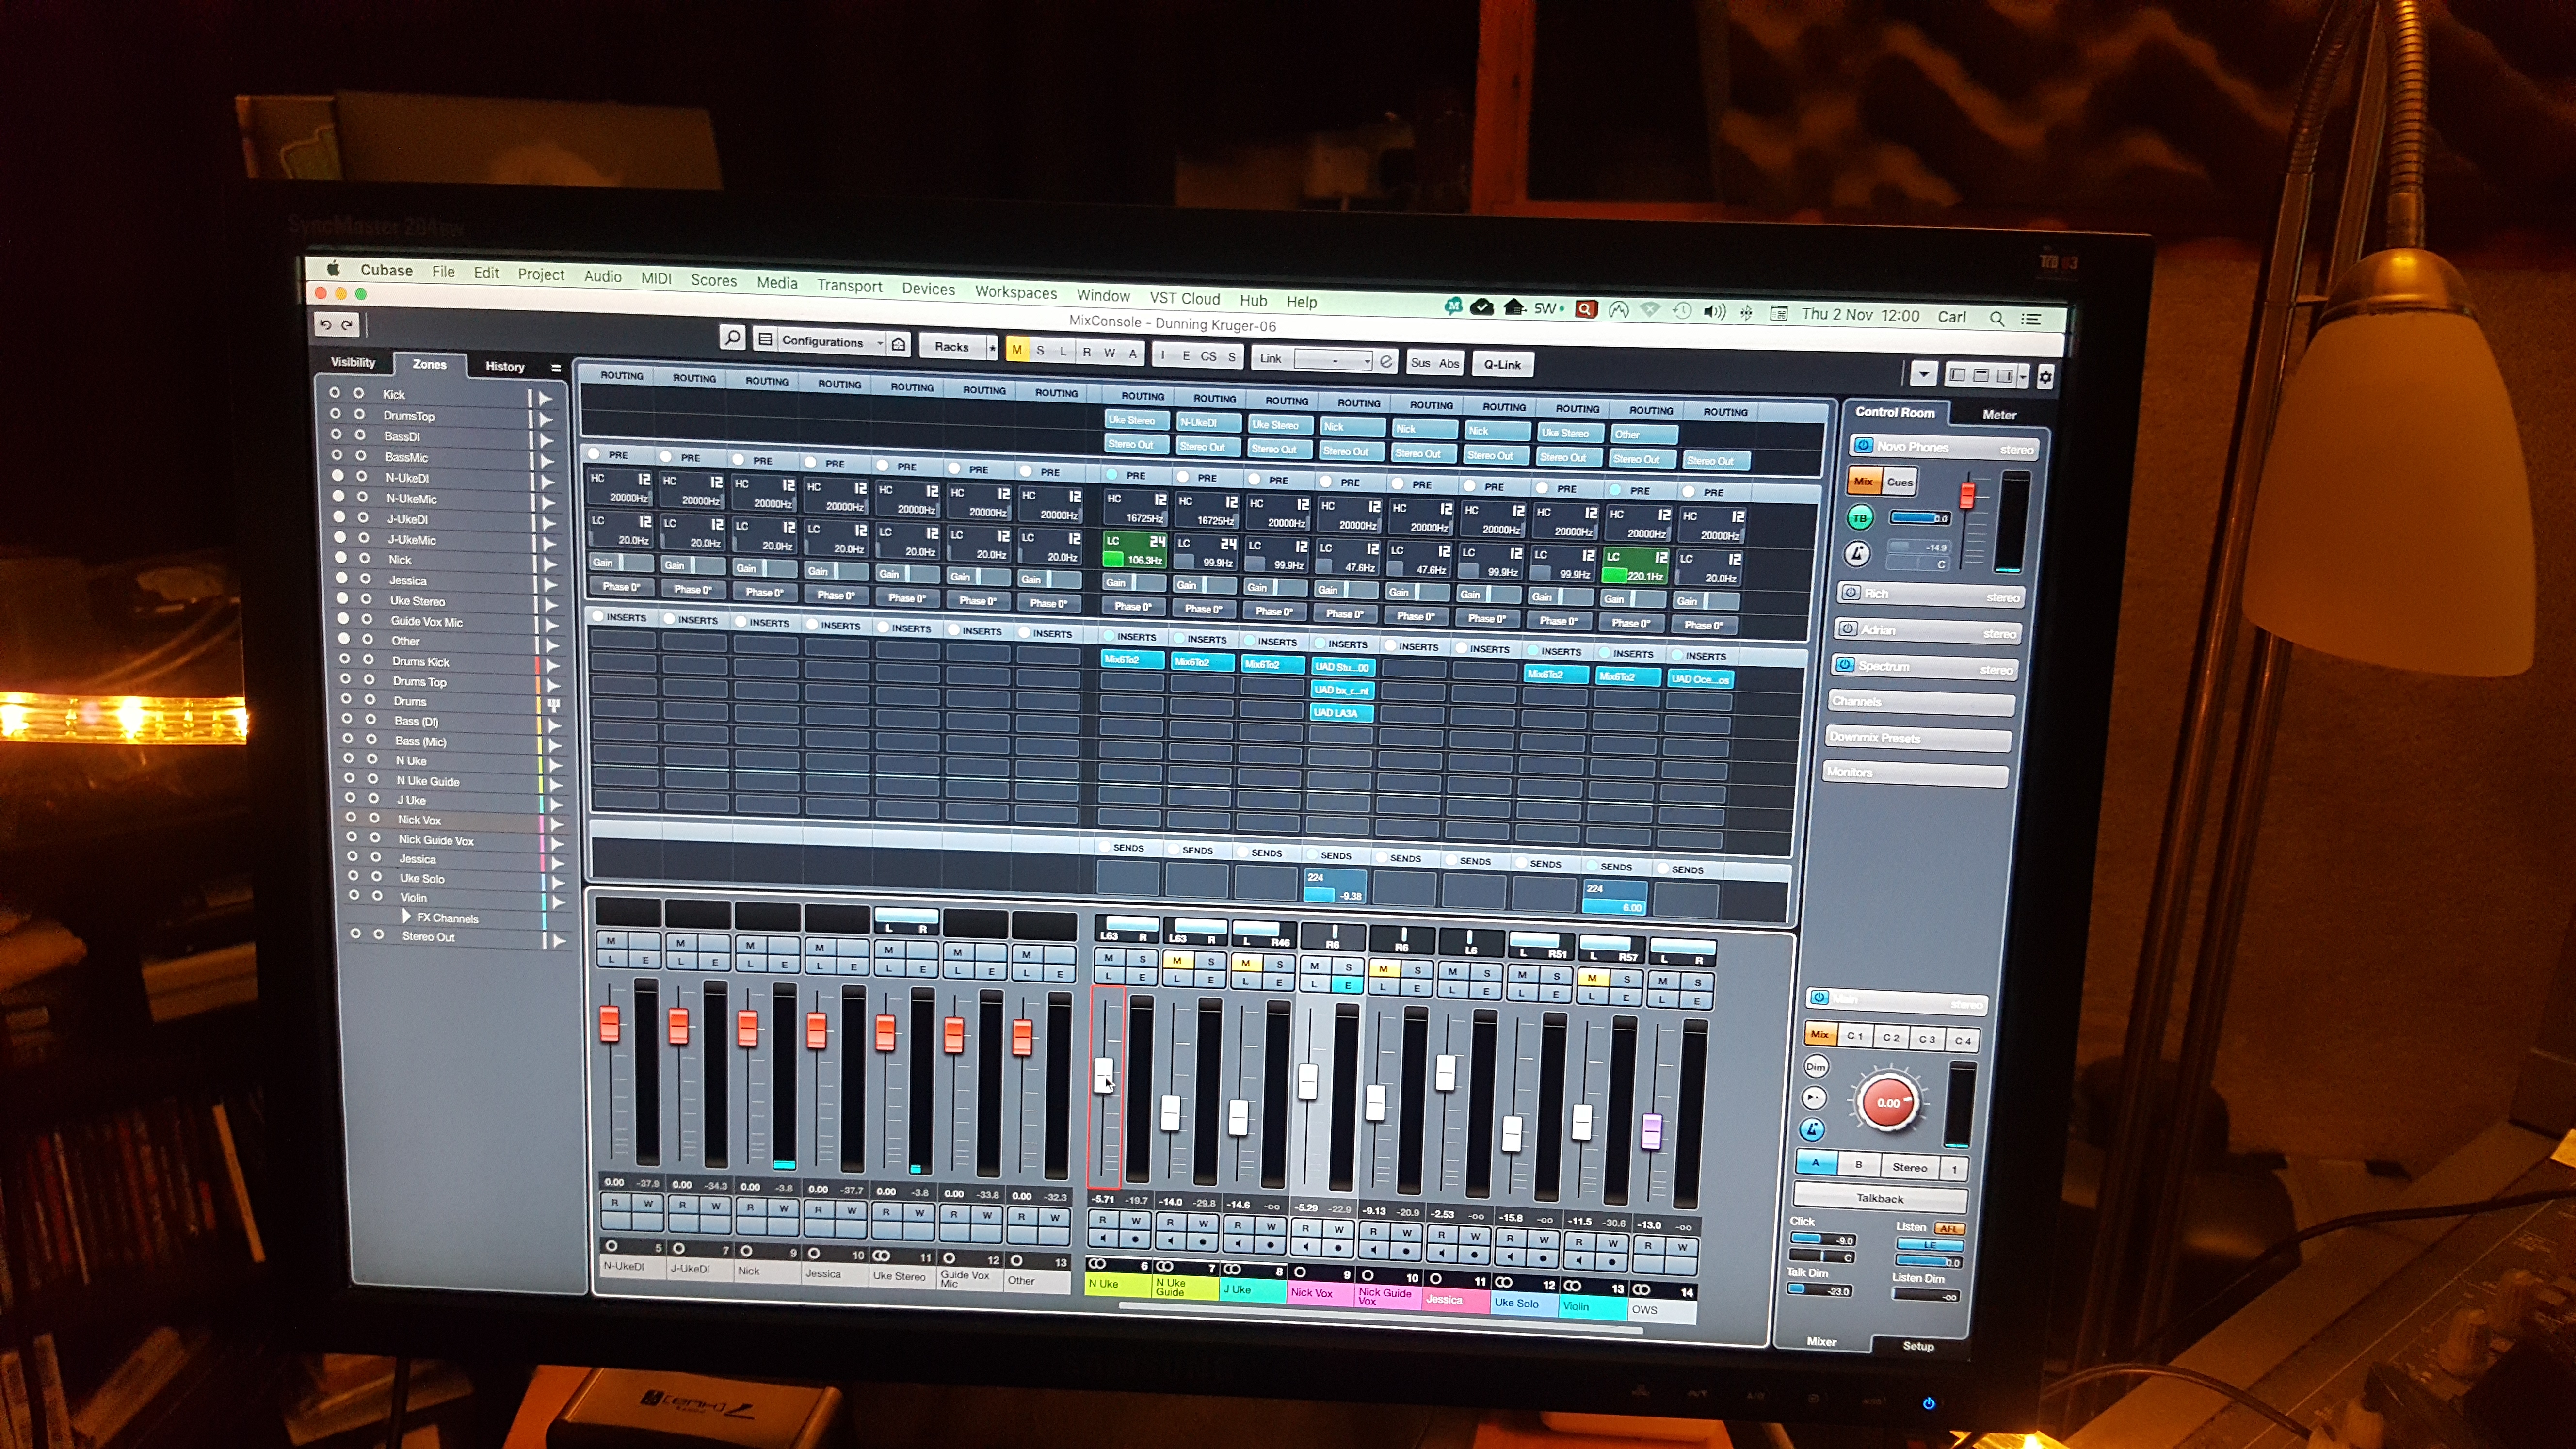Toggle the Main channel power icon
Viewport: 2576px width, 1449px height.
pos(1819,998)
